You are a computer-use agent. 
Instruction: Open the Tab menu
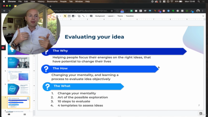point(71,1)
